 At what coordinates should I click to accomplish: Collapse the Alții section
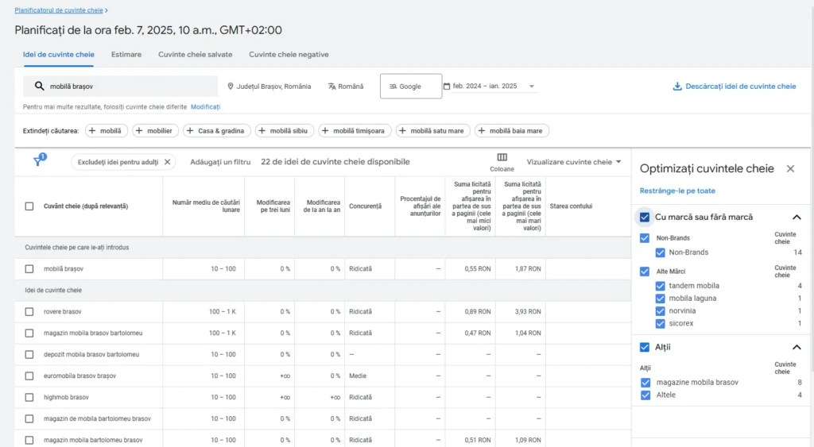tap(797, 347)
